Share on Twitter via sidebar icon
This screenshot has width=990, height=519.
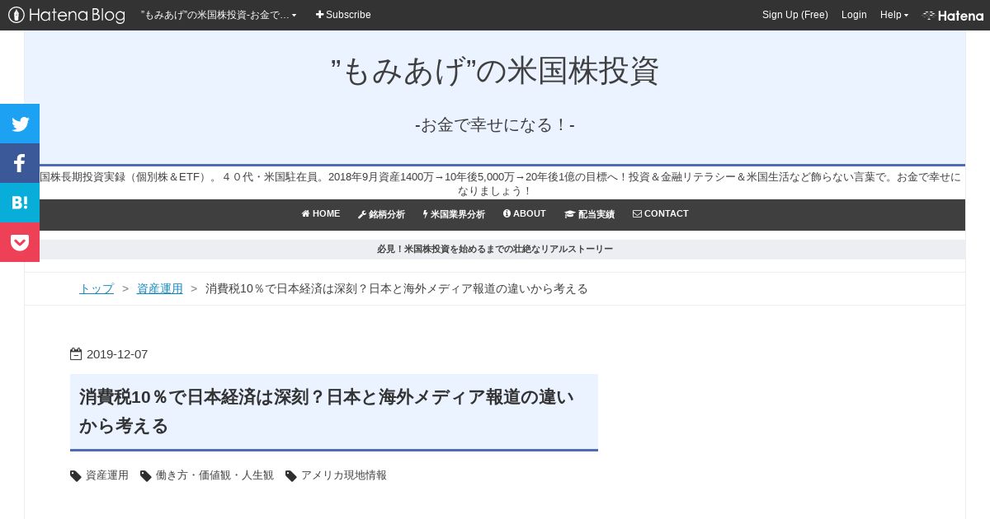tap(20, 124)
